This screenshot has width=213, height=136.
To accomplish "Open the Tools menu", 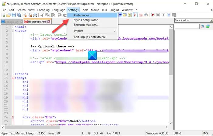I will pyautogui.click(x=85, y=10).
